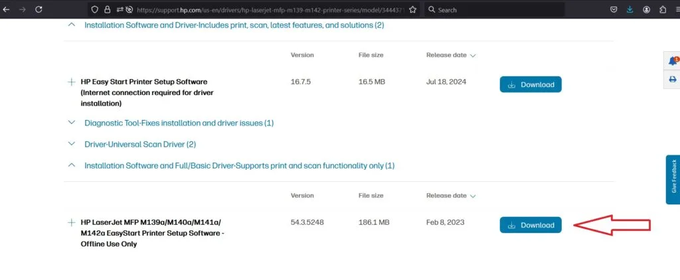680x280 pixels.
Task: Open the browser extensions puzzle icon
Action: 662,10
